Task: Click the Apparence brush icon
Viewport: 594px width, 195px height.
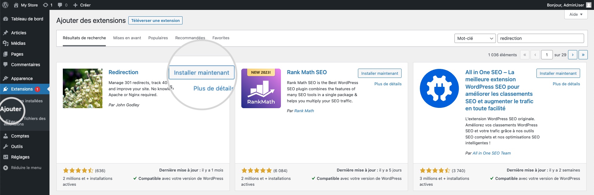Action: pyautogui.click(x=6, y=78)
